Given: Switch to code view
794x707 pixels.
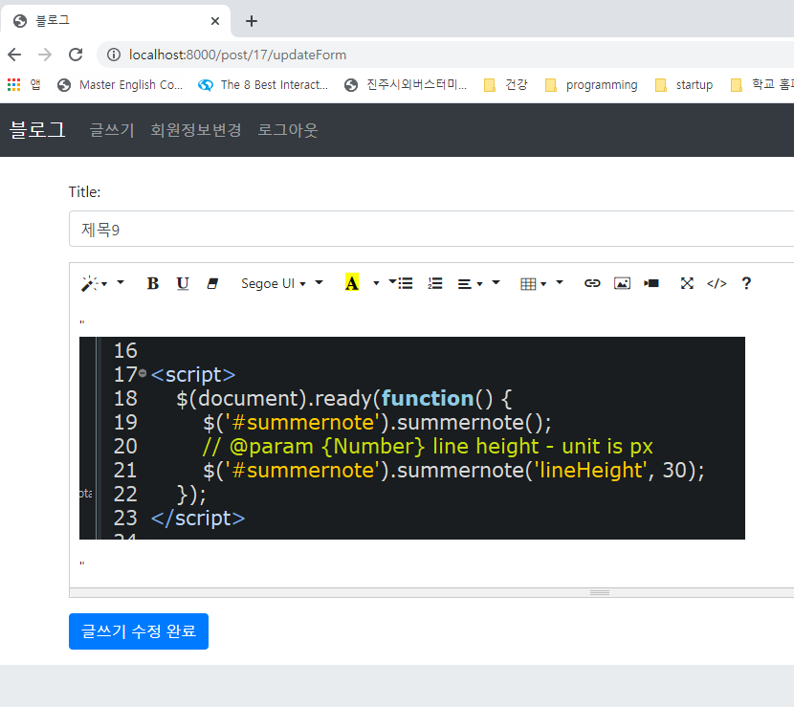Looking at the screenshot, I should point(717,283).
